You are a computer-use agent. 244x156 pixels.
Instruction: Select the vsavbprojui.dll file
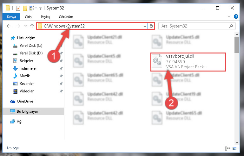coord(188,62)
